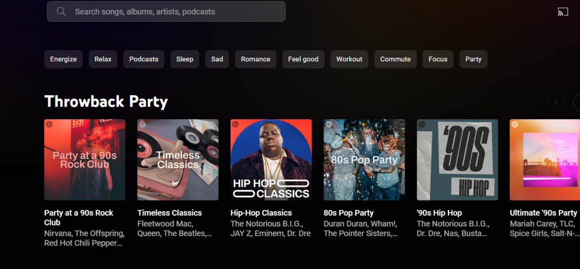Choose the Feel good chip
580x269 pixels.
303,59
